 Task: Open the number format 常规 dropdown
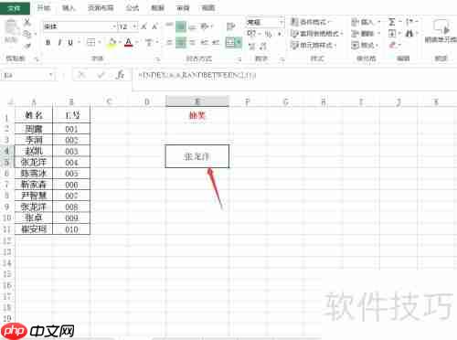(x=281, y=22)
